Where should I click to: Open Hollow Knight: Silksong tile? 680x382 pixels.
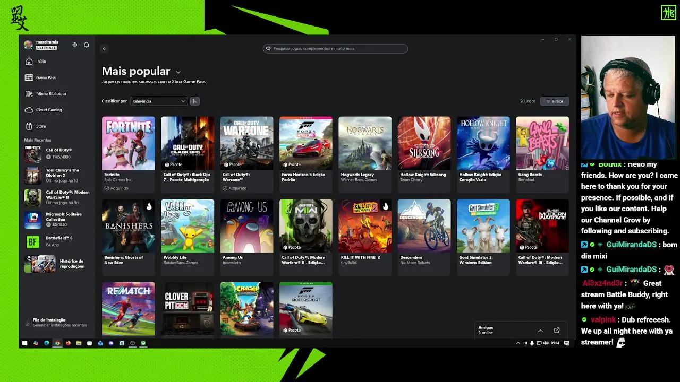pyautogui.click(x=424, y=154)
